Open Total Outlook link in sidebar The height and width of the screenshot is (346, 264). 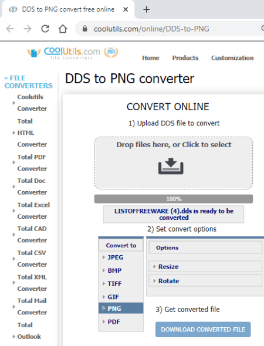29,331
